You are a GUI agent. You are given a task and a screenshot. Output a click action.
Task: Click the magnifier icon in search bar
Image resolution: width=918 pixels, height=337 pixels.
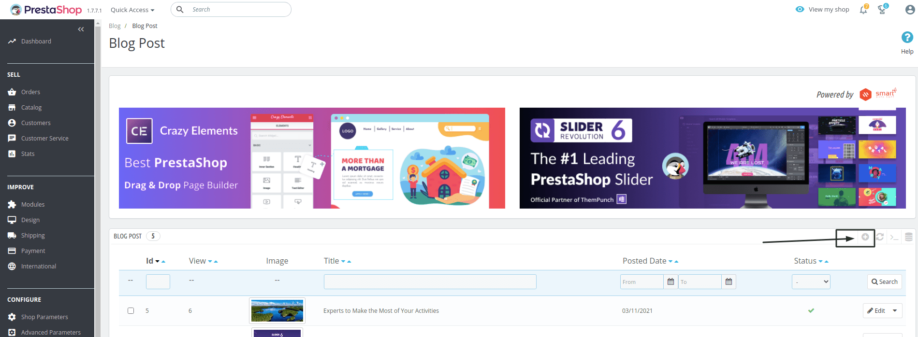pos(180,10)
